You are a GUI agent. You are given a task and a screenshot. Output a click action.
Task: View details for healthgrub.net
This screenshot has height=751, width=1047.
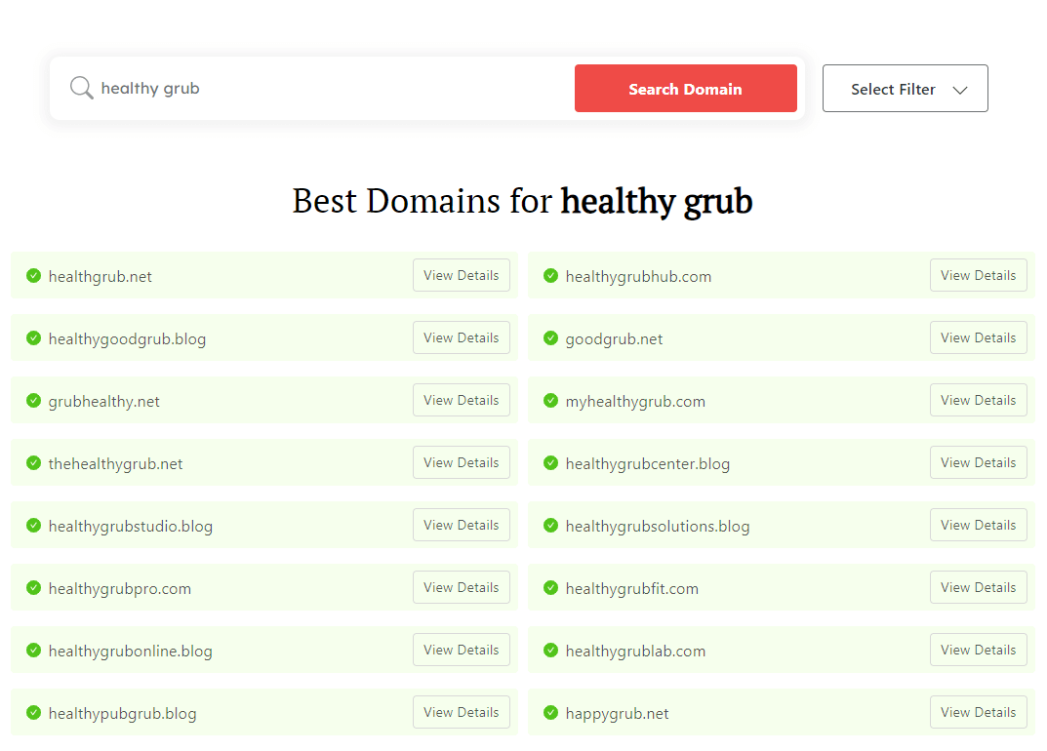[x=461, y=275]
